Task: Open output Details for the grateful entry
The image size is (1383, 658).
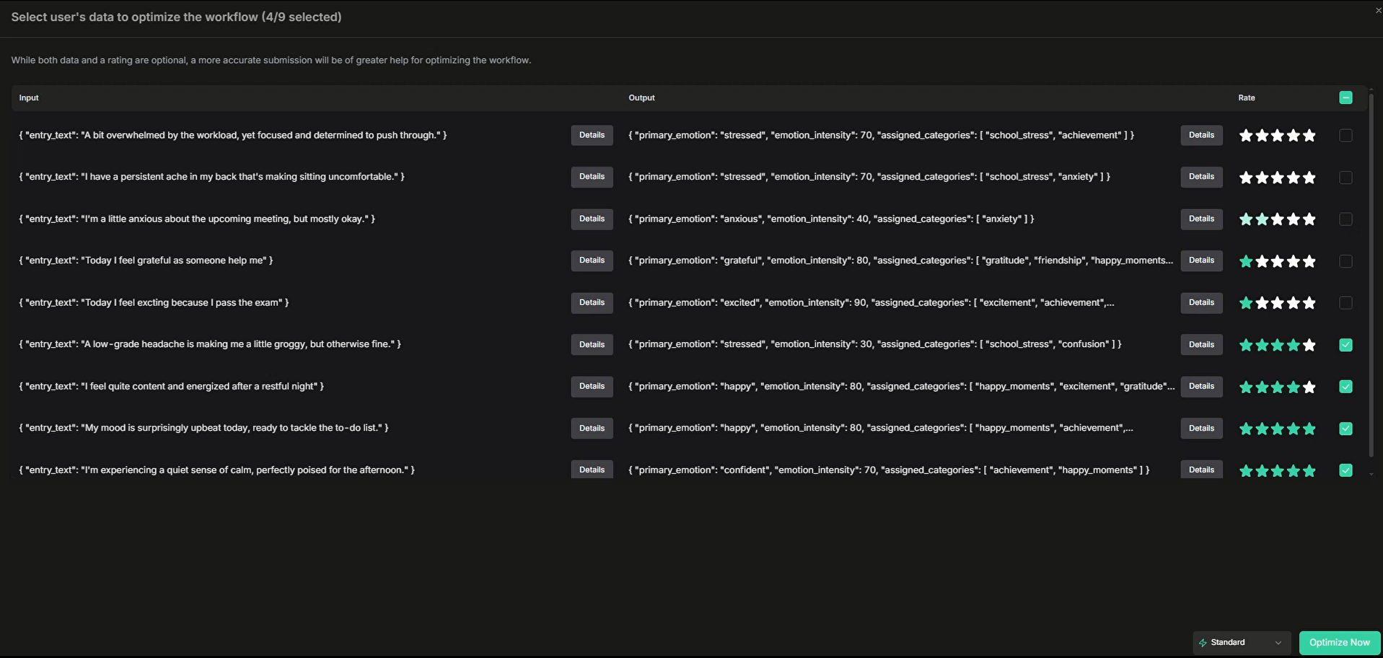Action: click(x=1201, y=260)
